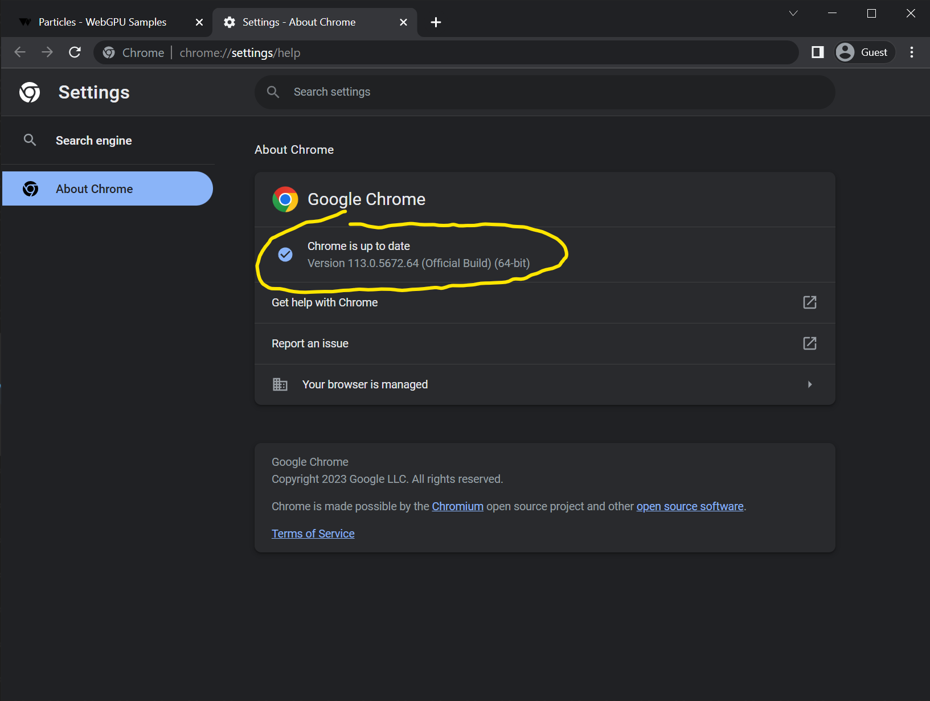Click the Chrome site info chip
The image size is (930, 701).
[x=134, y=52]
